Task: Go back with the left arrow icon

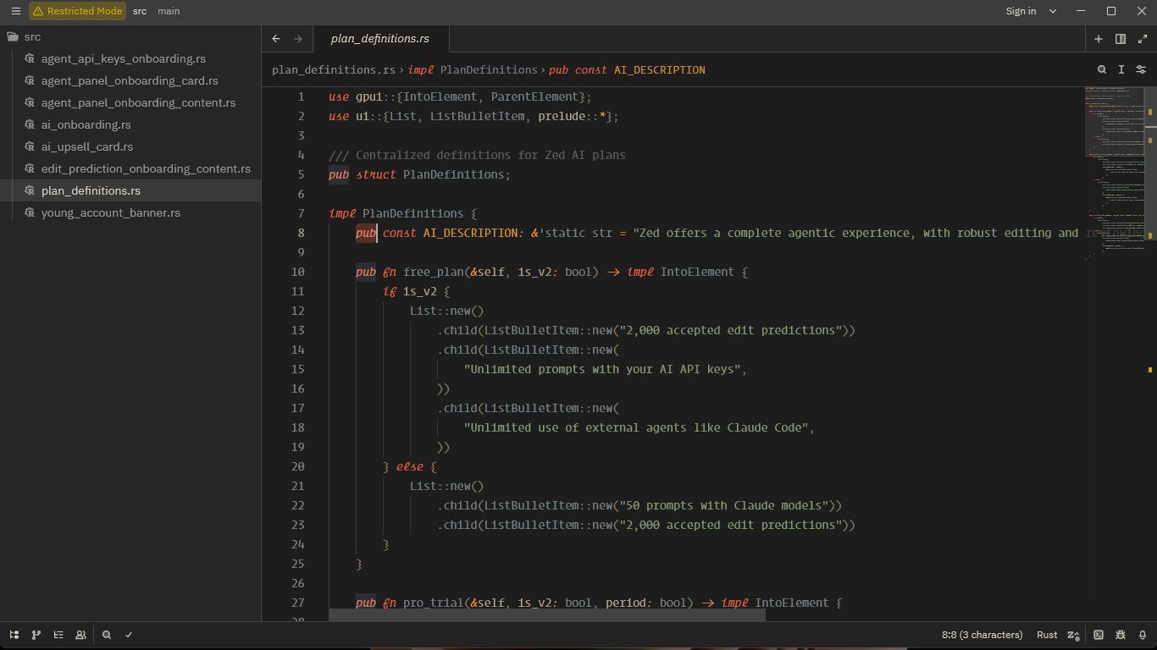Action: (x=276, y=39)
